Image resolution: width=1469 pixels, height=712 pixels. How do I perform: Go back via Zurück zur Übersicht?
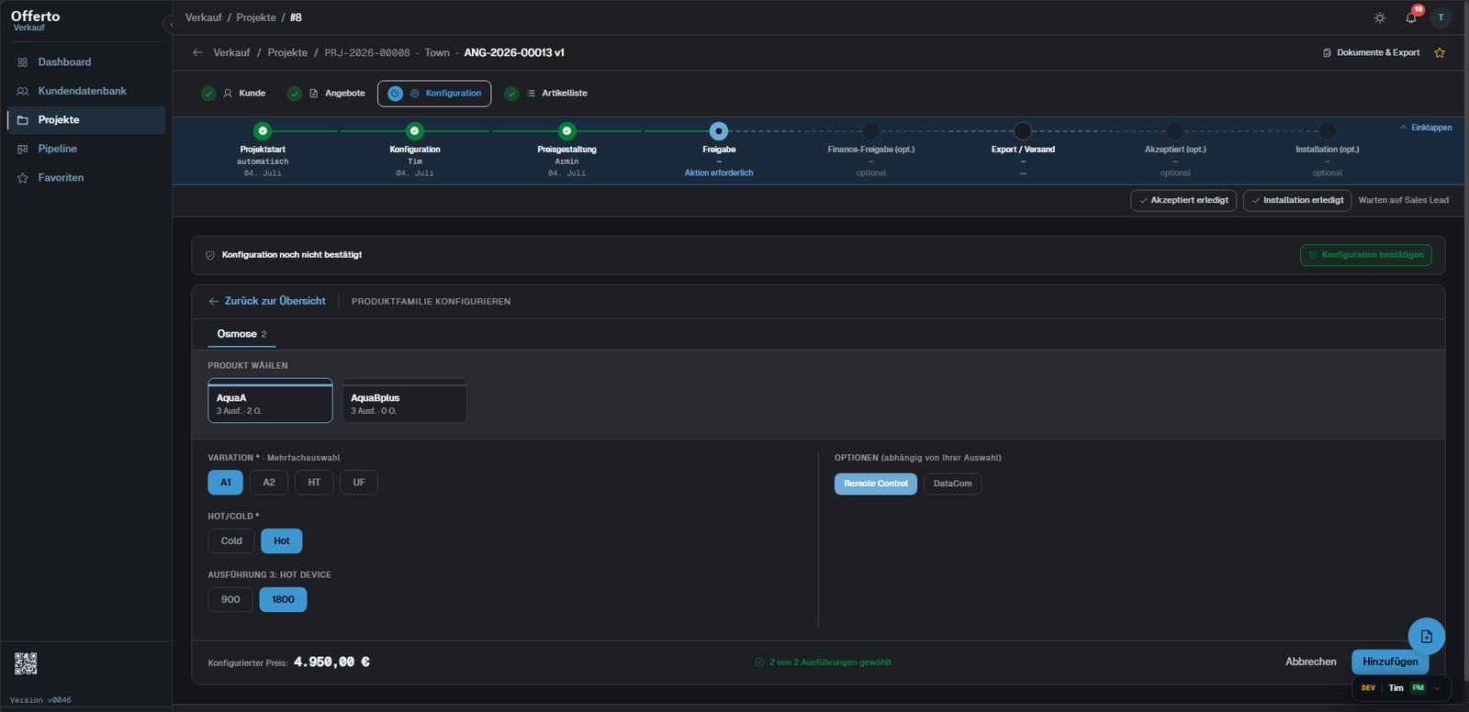pos(267,301)
